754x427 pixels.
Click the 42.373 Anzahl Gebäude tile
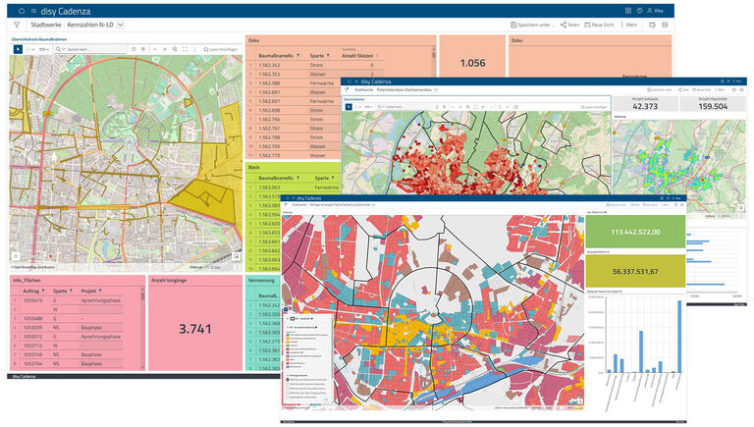(x=645, y=103)
